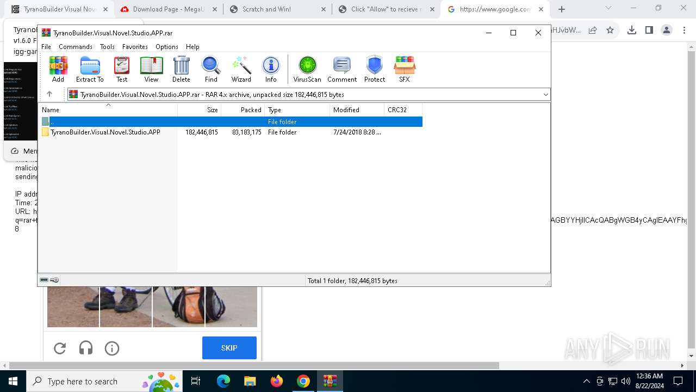Open notification center icon
Viewport: 696px width, 392px height.
tap(678, 381)
